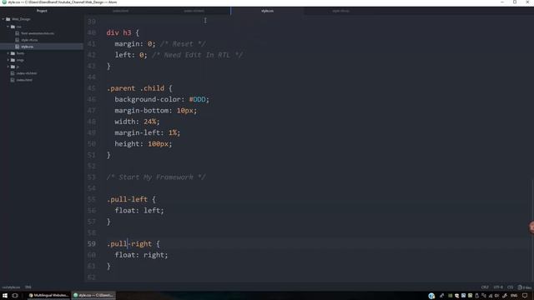Screen dimensions: 534x300
Task: Change UTF-8 encoding in status bar
Action: click(x=498, y=287)
